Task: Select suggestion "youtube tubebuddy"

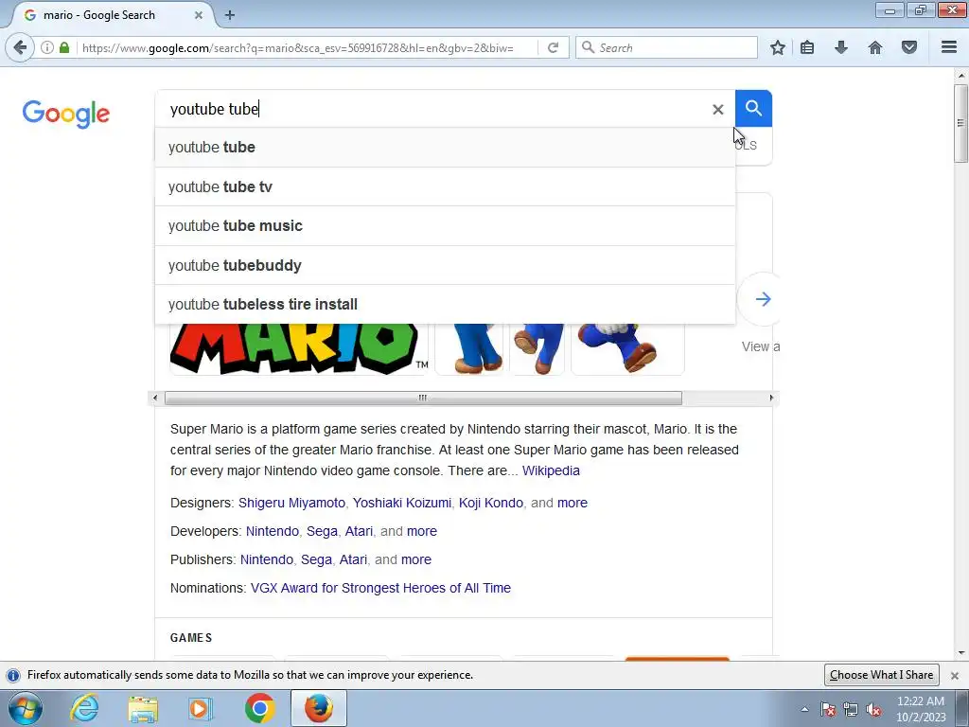Action: [445, 265]
